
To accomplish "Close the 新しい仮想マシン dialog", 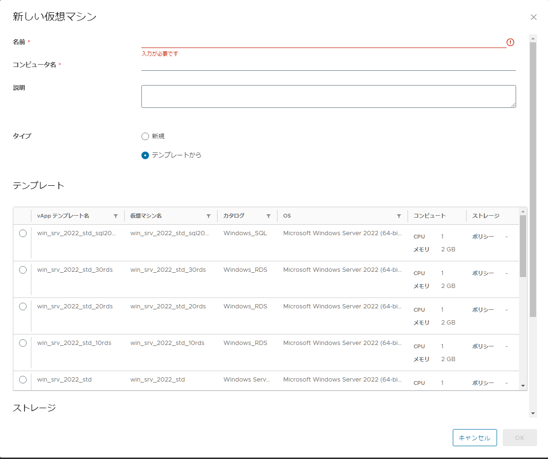I will (x=533, y=17).
